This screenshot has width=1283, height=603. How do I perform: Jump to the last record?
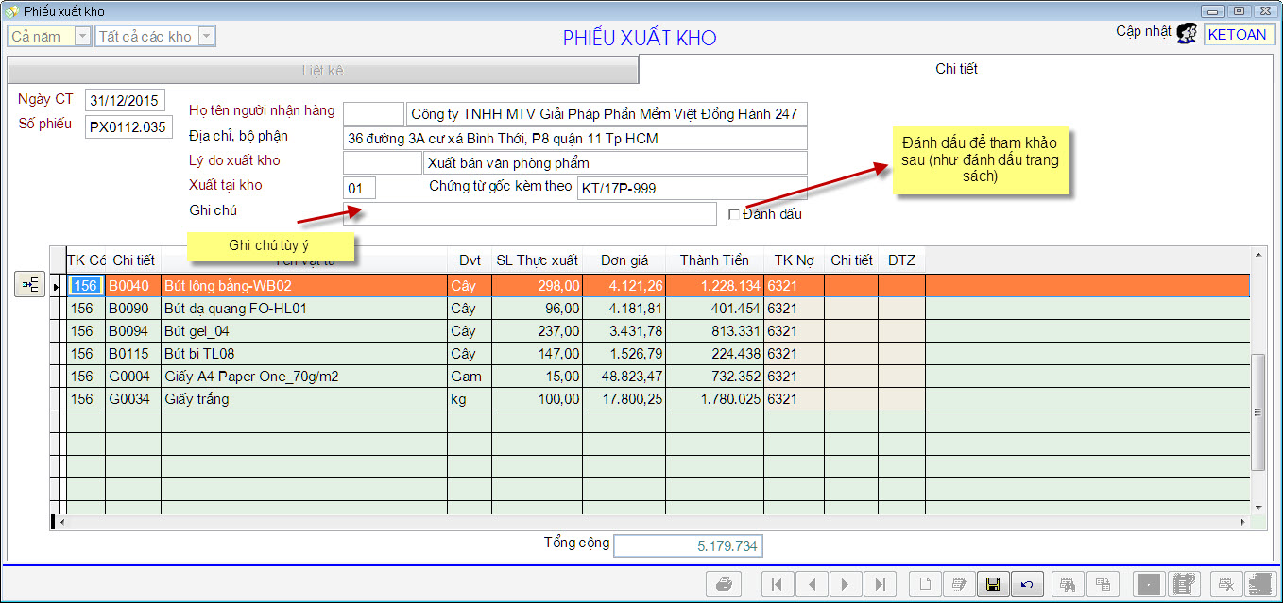click(x=880, y=584)
